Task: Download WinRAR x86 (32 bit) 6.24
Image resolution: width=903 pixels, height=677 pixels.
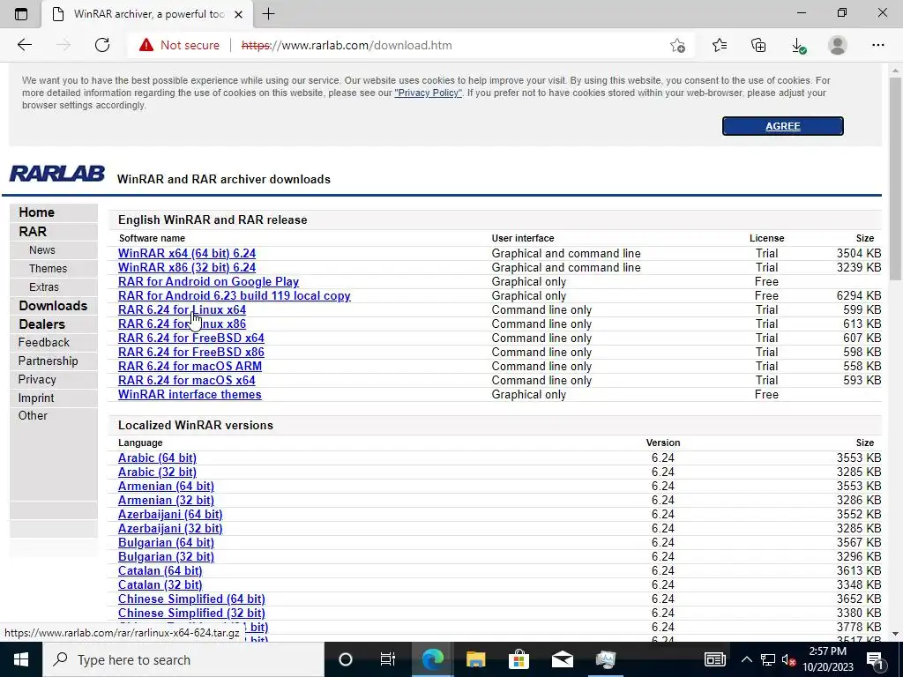Action: (187, 267)
